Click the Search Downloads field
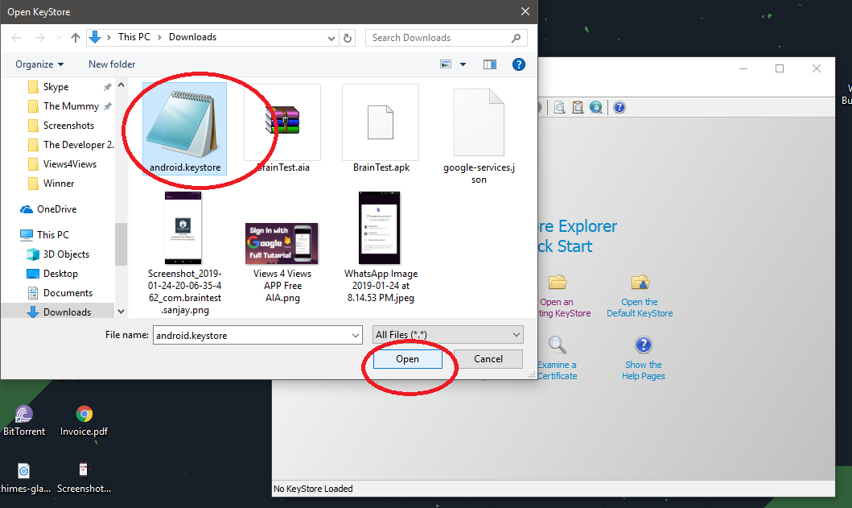852x508 pixels. coord(438,38)
